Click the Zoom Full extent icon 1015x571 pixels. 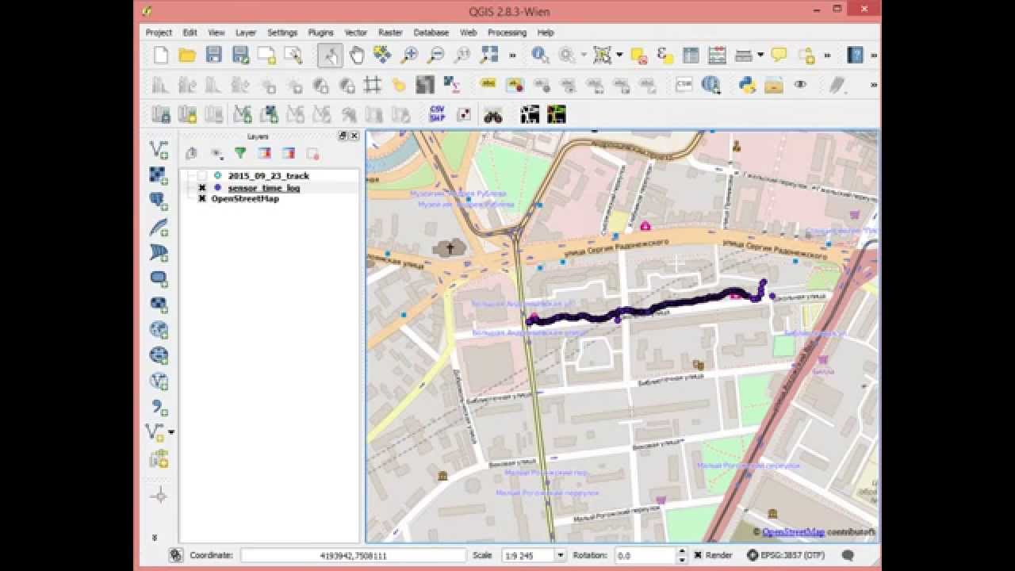click(x=488, y=55)
